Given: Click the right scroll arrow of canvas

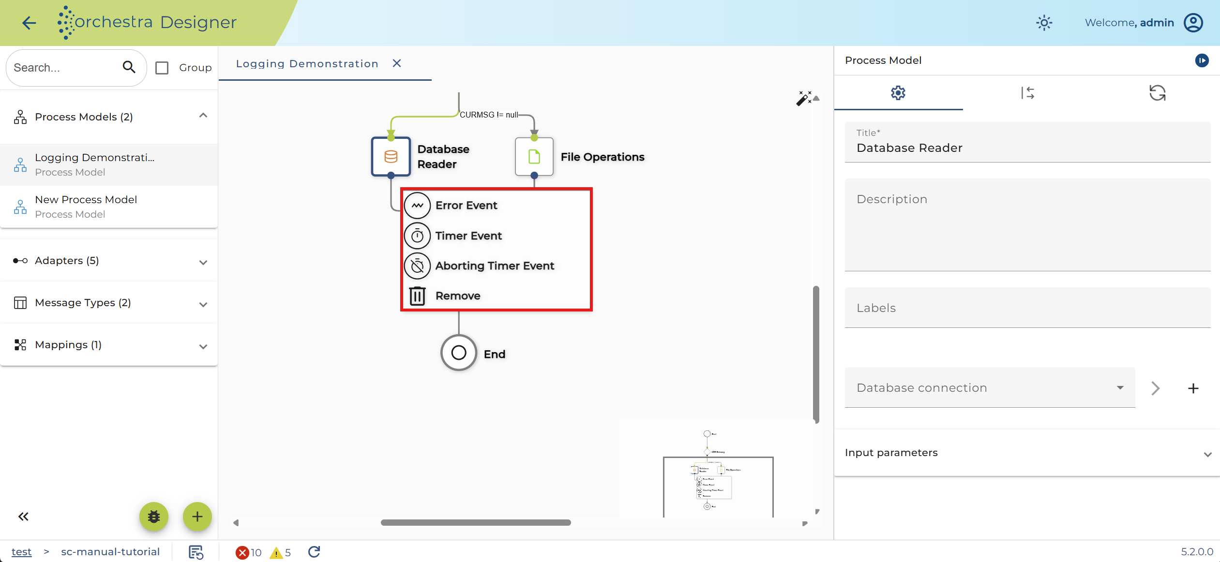Looking at the screenshot, I should pos(805,523).
